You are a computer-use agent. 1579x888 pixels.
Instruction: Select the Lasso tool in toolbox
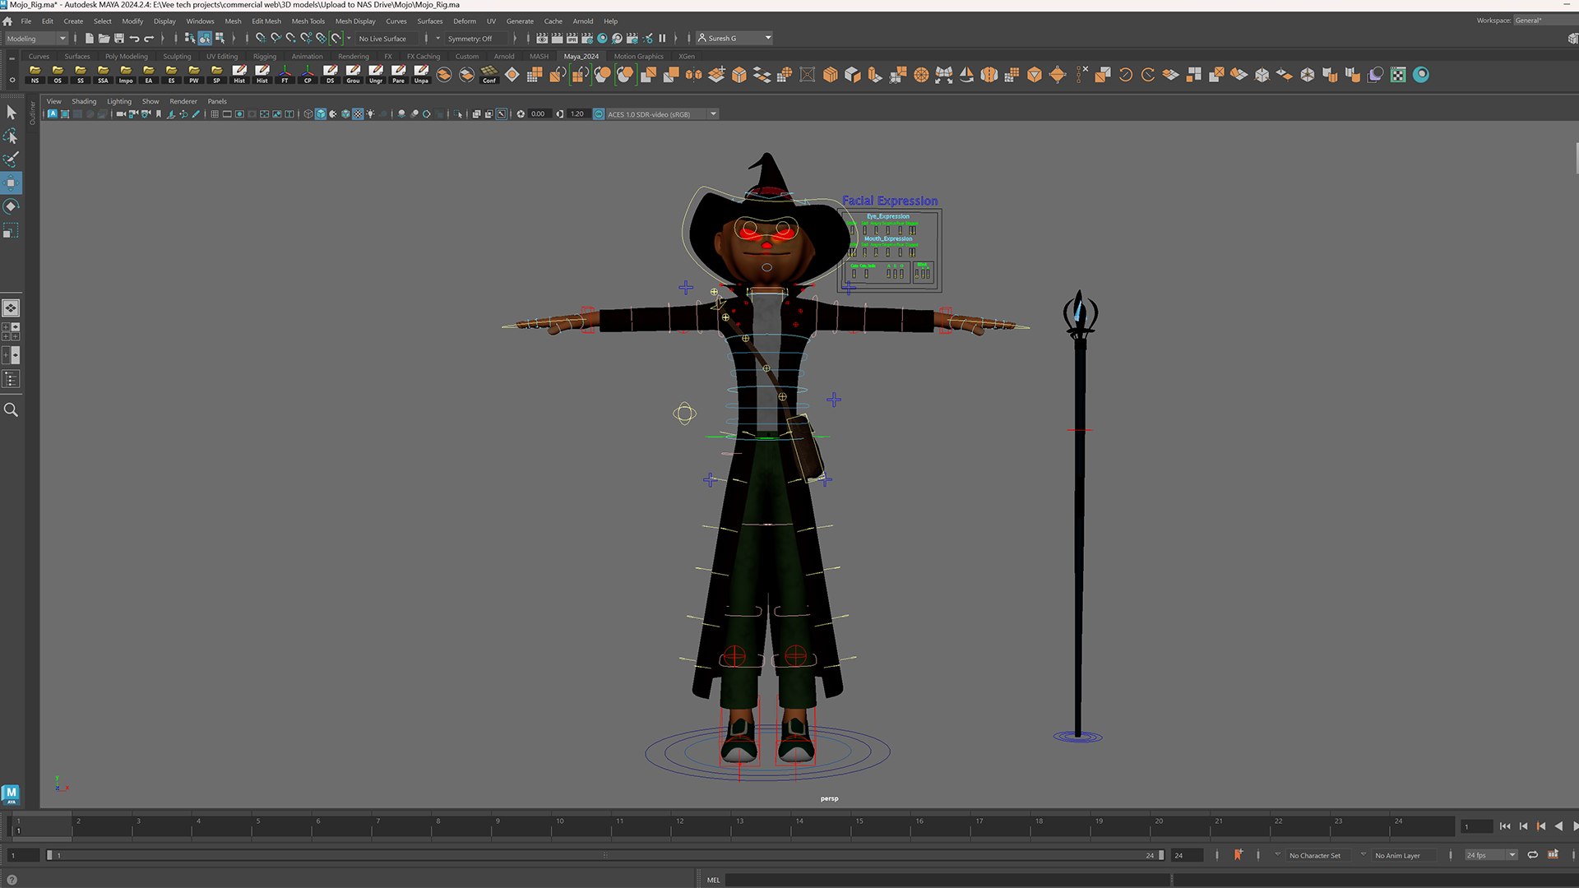(11, 136)
